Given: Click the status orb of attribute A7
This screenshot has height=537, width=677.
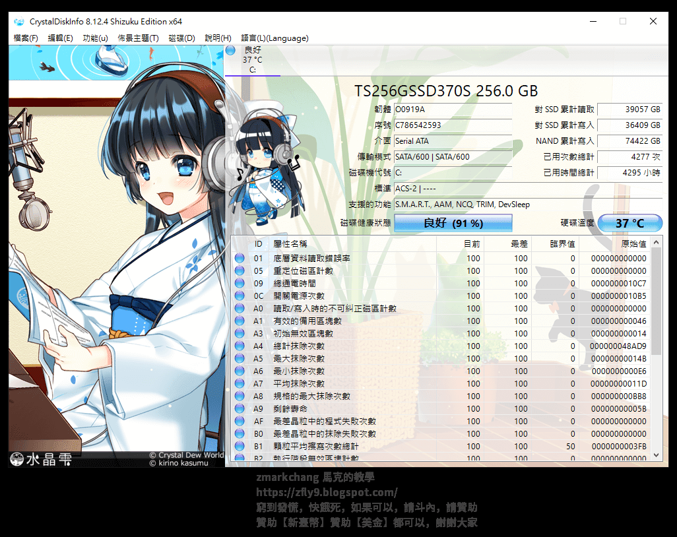Looking at the screenshot, I should (x=240, y=383).
